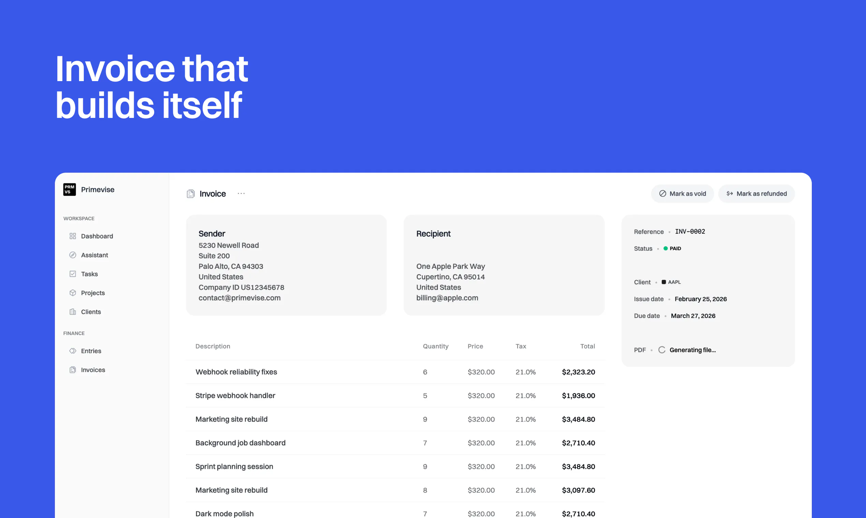This screenshot has height=518, width=866.
Task: Open the three-dot more options menu
Action: pyautogui.click(x=241, y=193)
